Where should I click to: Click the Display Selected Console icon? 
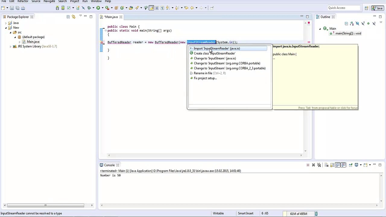[x=356, y=165]
